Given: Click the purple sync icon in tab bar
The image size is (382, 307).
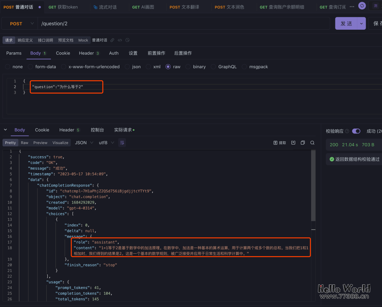Looking at the screenshot, I should 362,6.
